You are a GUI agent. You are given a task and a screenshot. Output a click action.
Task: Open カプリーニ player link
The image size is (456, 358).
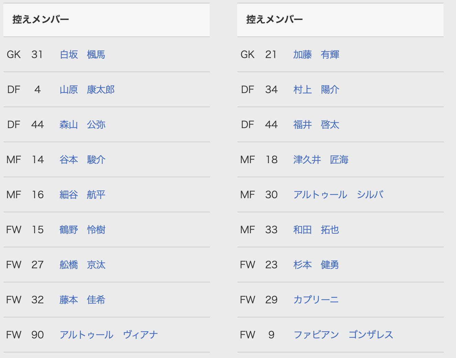pyautogui.click(x=316, y=300)
